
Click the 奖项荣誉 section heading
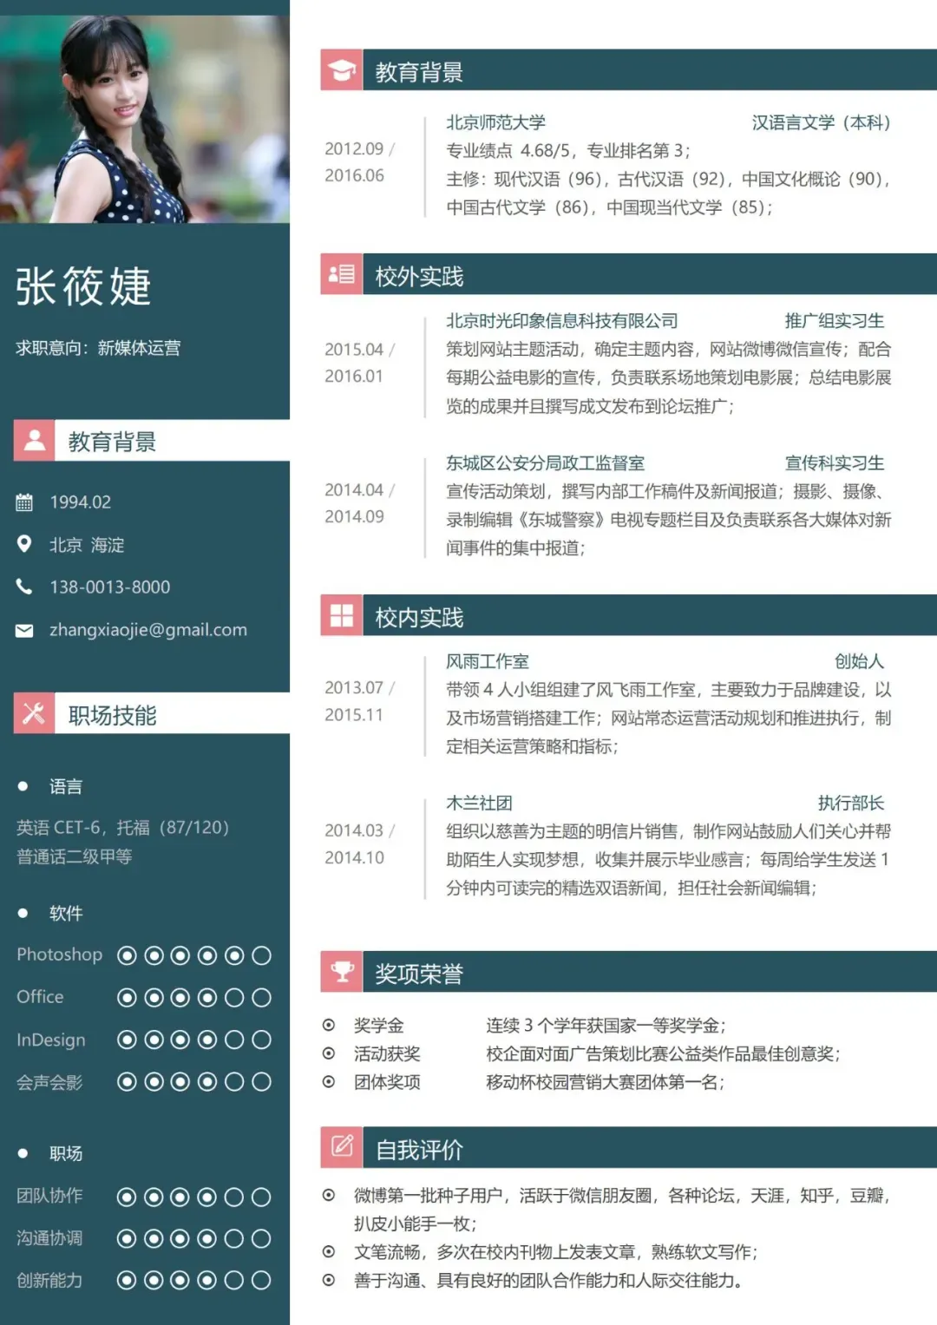(x=419, y=974)
